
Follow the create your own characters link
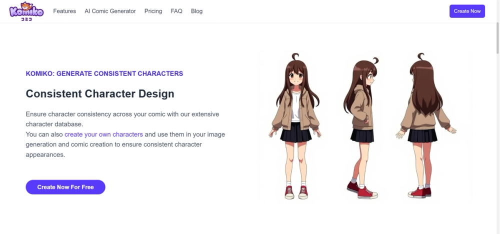(x=103, y=134)
